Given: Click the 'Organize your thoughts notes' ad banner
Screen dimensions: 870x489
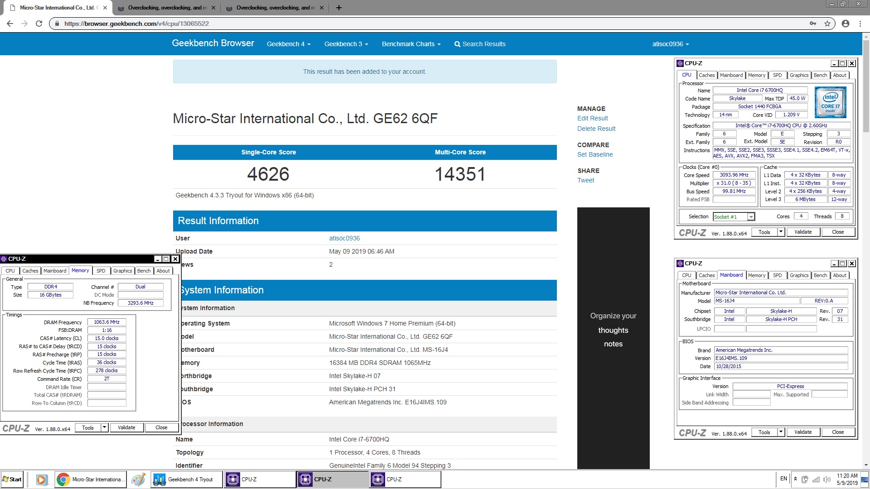Looking at the screenshot, I should [x=613, y=338].
